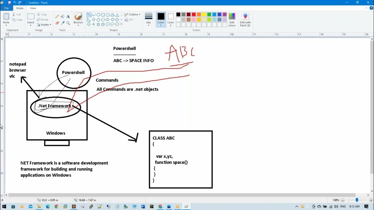
Task: Pick the yellow color swatch
Action: click(x=204, y=15)
